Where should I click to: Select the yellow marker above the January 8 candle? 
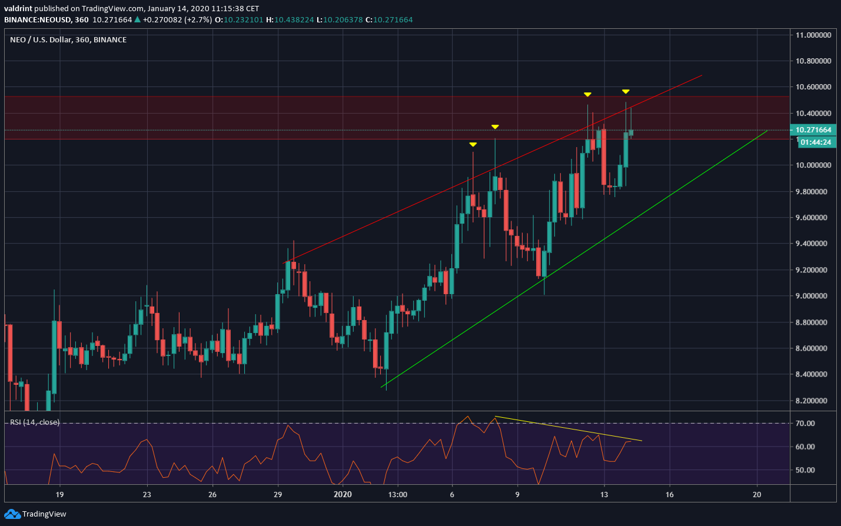495,126
